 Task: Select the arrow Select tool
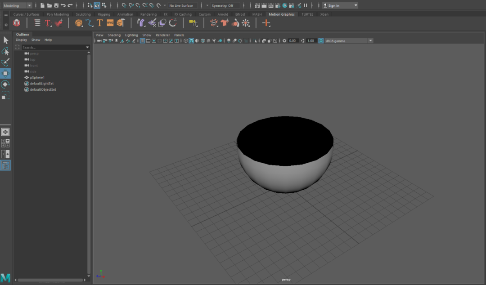point(5,40)
